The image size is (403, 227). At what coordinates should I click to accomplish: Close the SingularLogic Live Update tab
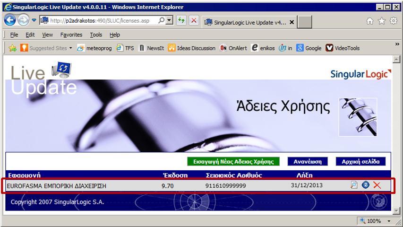point(292,22)
